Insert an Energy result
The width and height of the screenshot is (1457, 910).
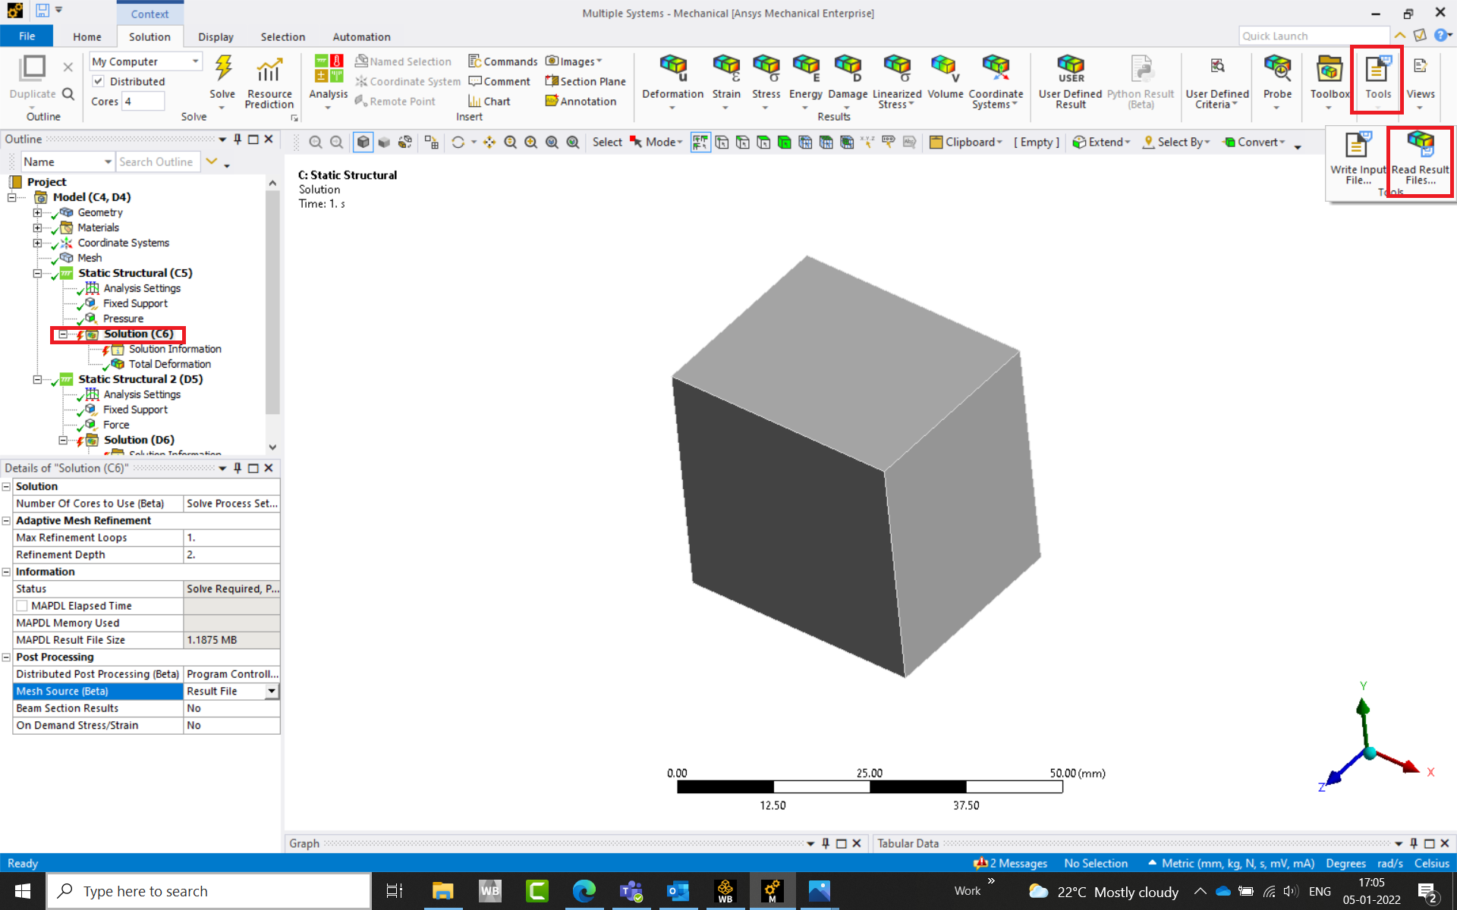click(805, 82)
